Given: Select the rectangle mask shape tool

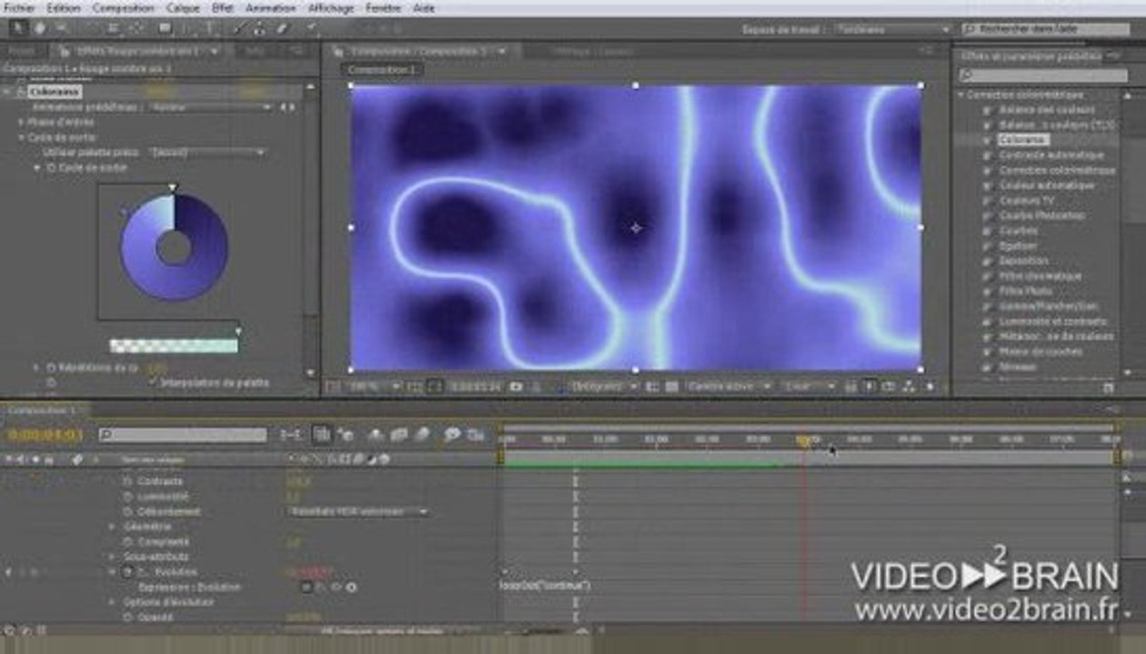Looking at the screenshot, I should coord(166,28).
